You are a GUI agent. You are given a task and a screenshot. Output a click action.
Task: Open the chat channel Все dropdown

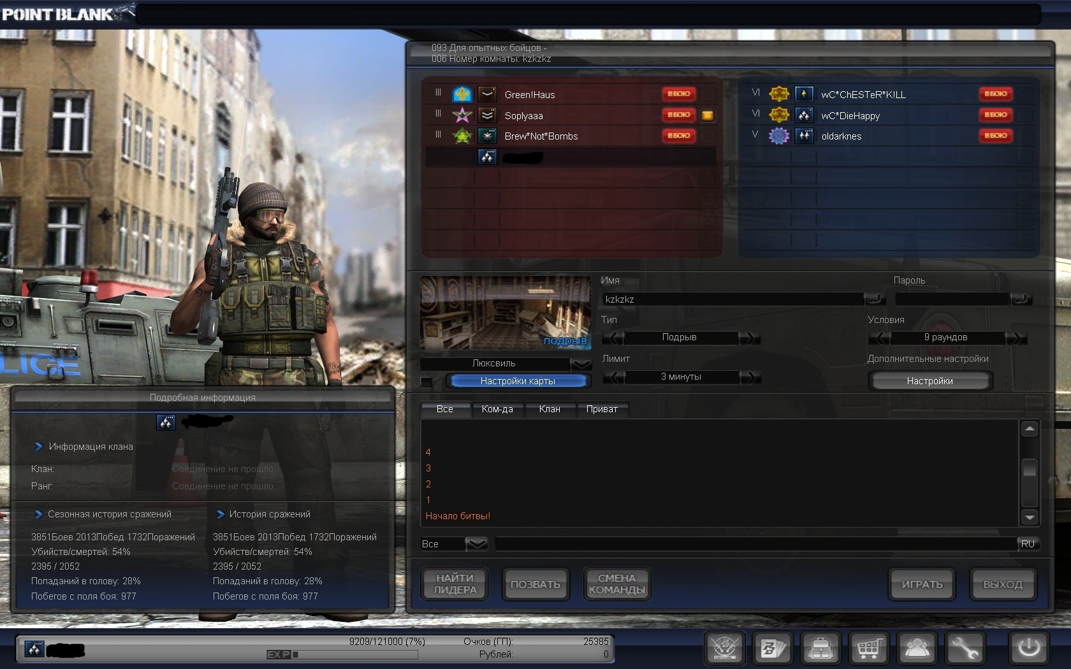[x=476, y=544]
